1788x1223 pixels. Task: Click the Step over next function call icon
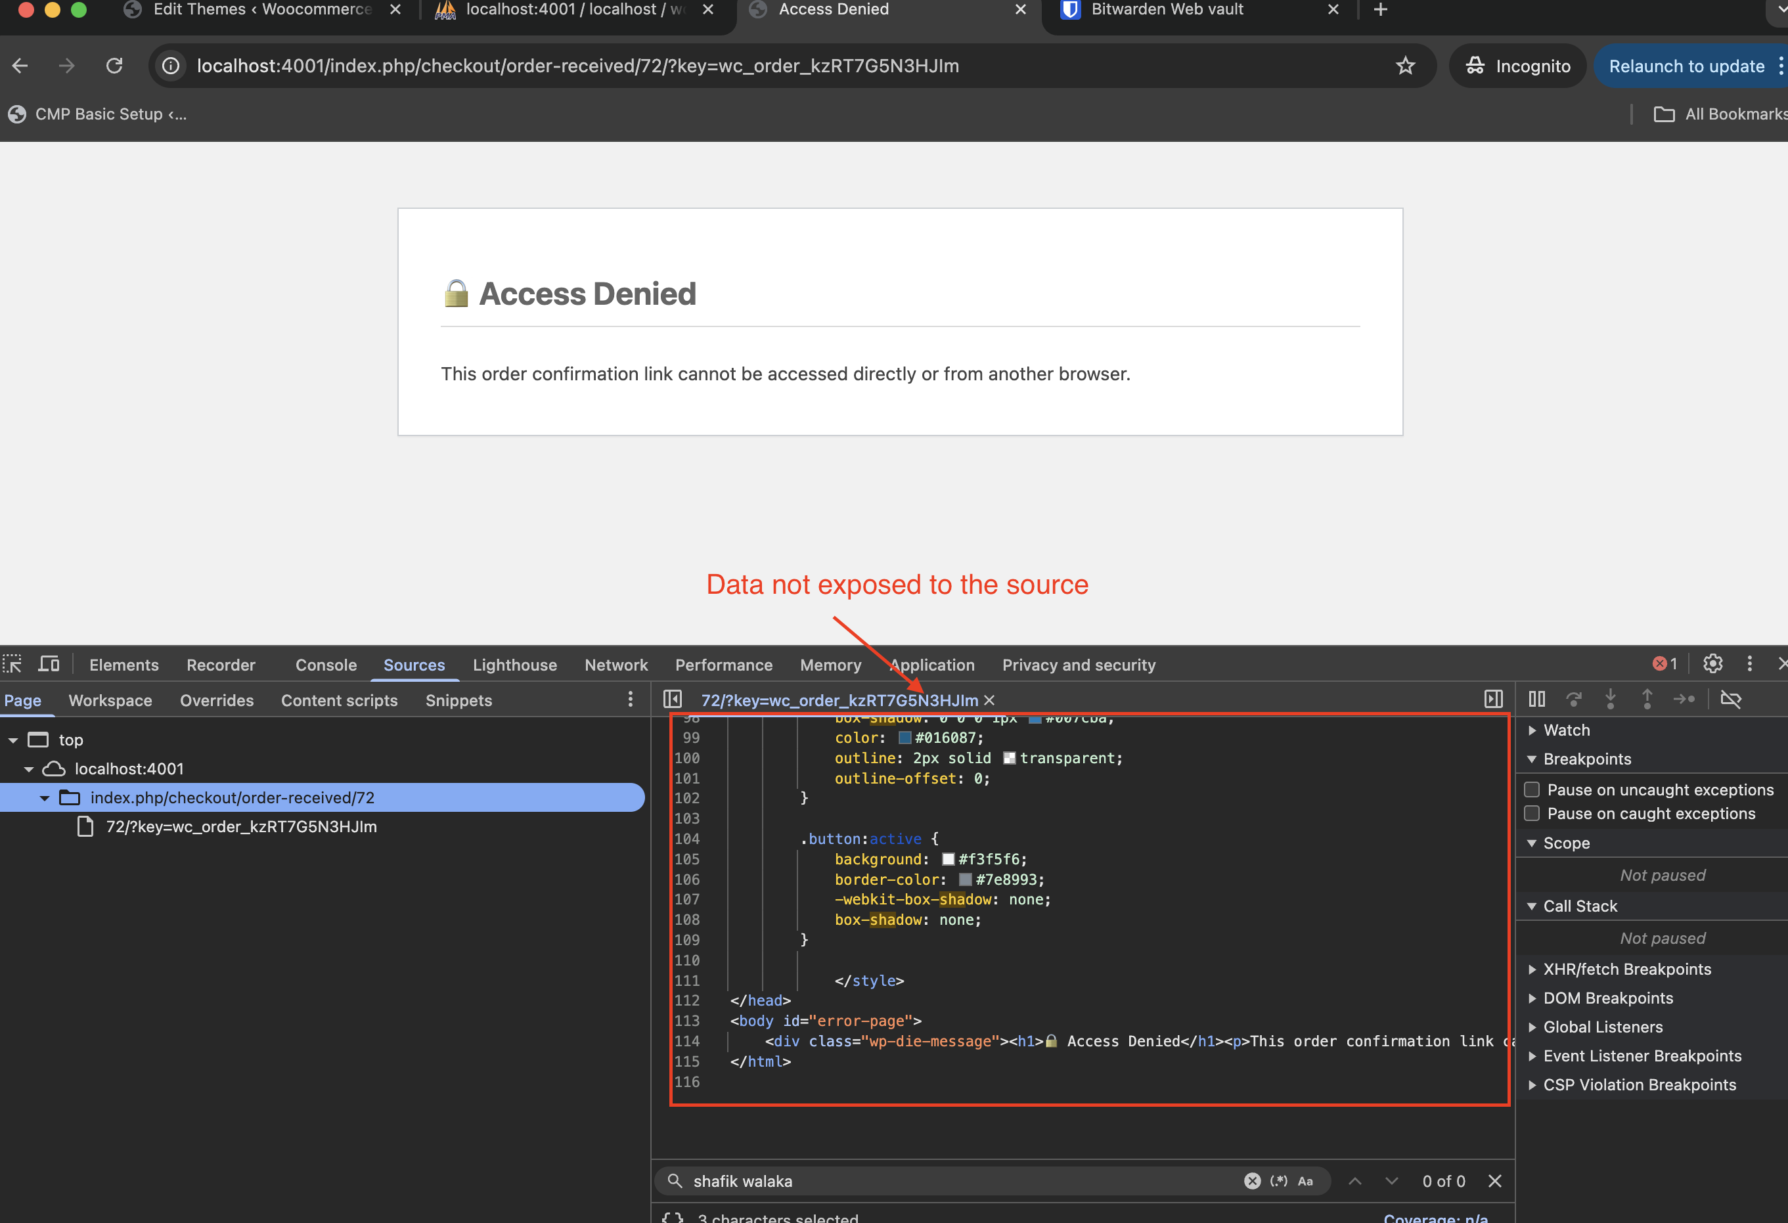pos(1574,700)
